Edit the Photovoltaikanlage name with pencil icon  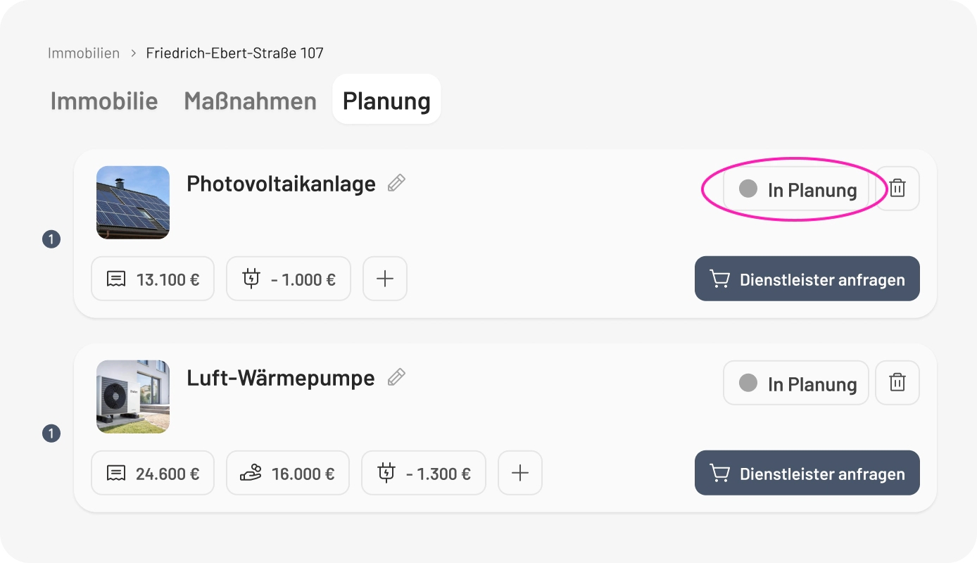[x=396, y=184]
